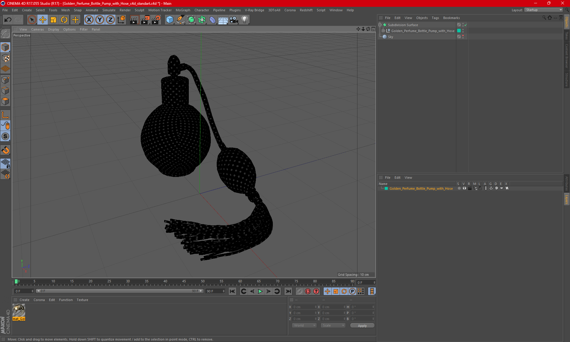Screen dimensions: 570x342
Task: Switch to Points mode
Action: point(5,80)
